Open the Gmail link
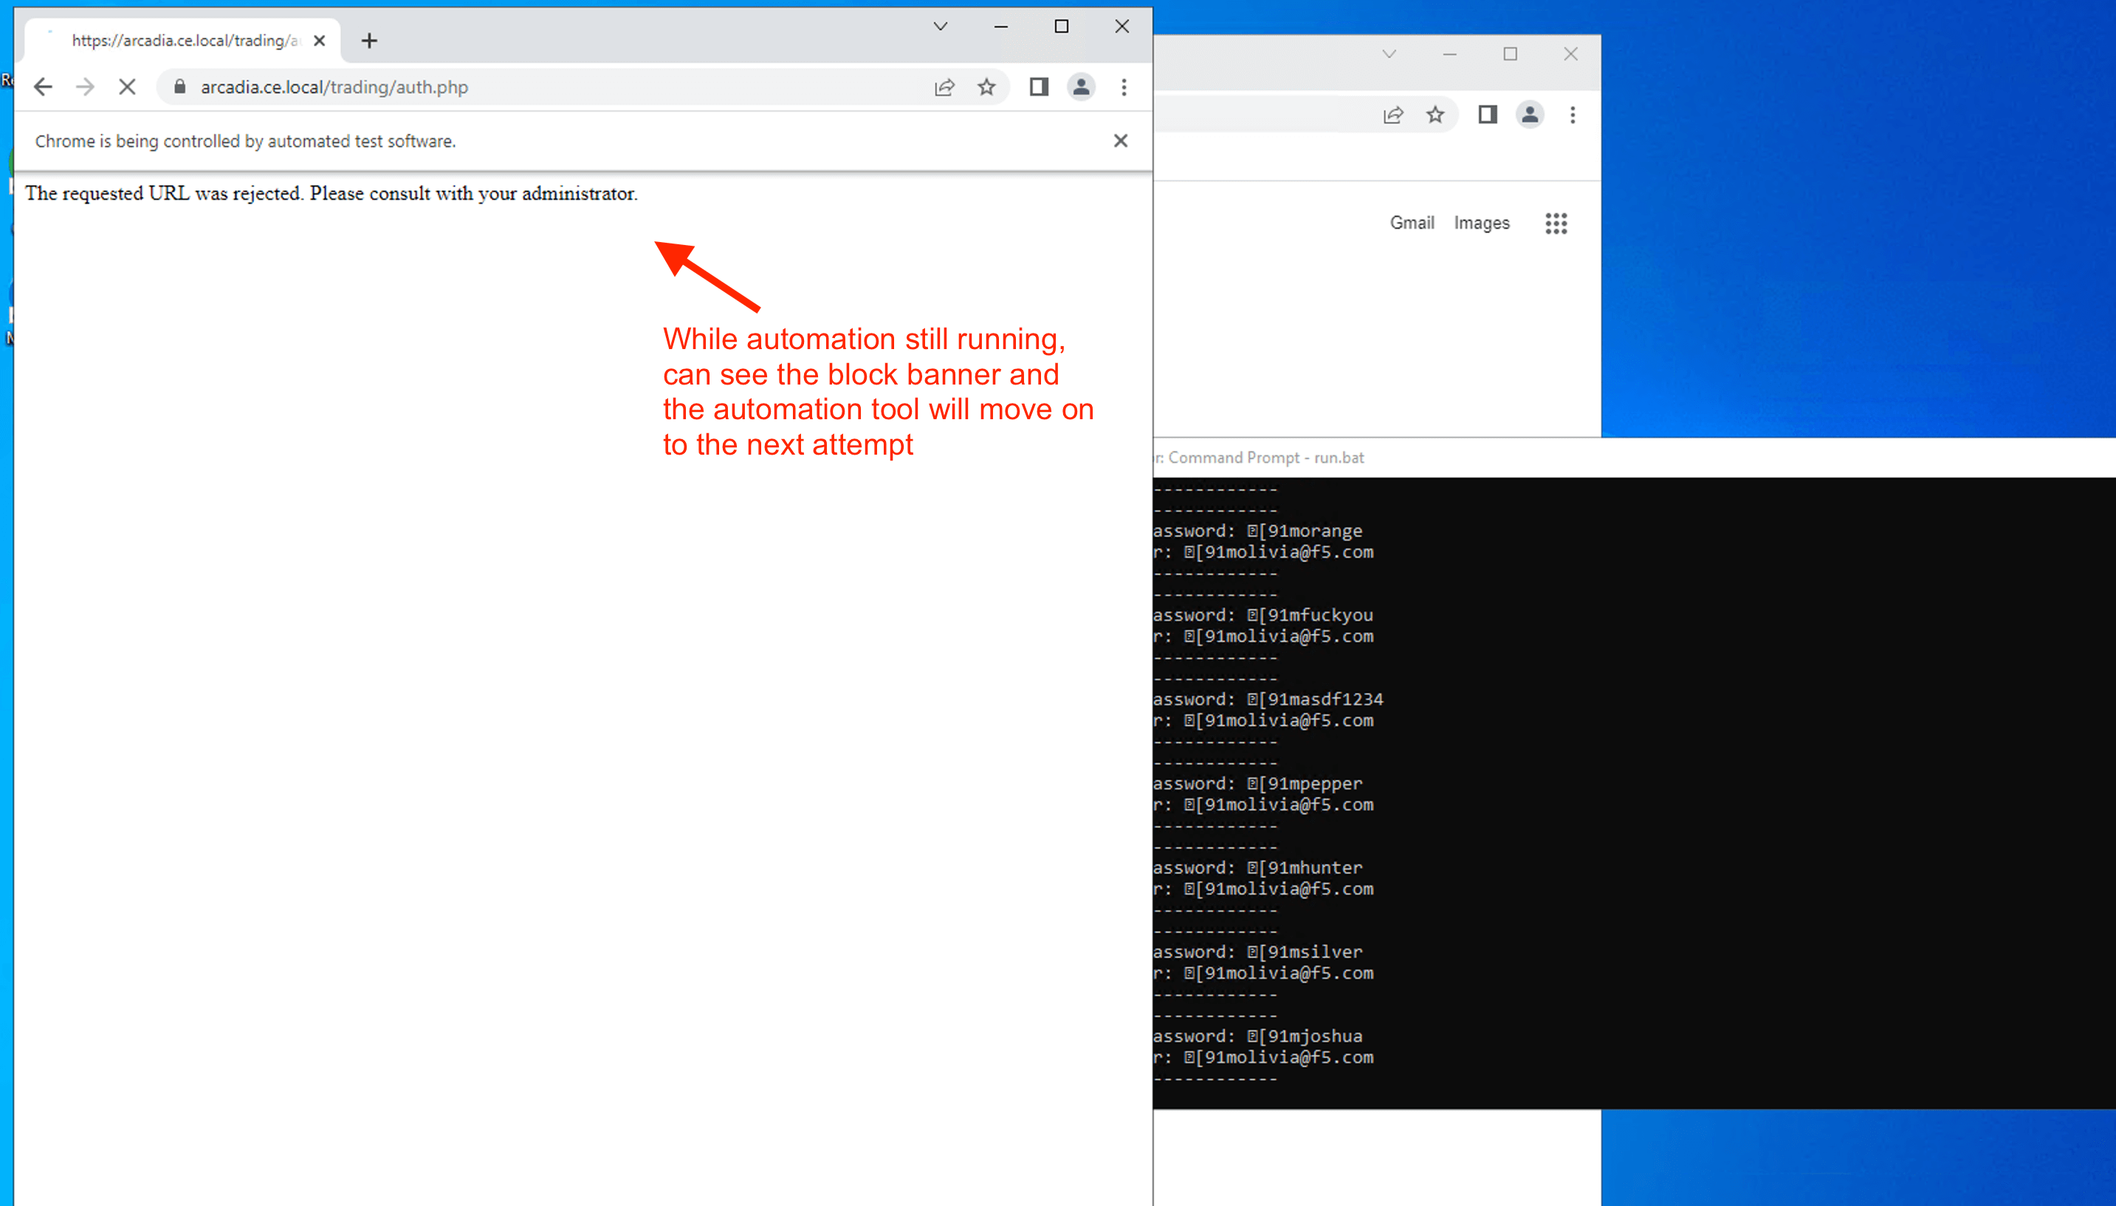The image size is (2116, 1206). pos(1412,223)
